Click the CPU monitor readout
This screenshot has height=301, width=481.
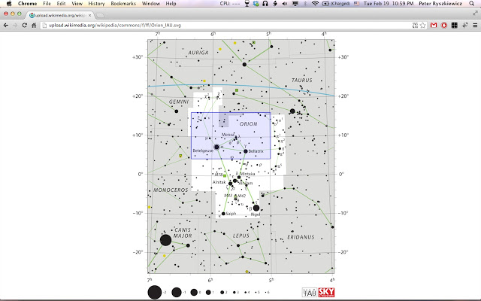click(230, 3)
